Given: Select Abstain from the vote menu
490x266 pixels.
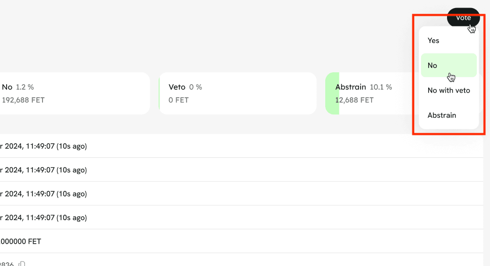Looking at the screenshot, I should [441, 115].
